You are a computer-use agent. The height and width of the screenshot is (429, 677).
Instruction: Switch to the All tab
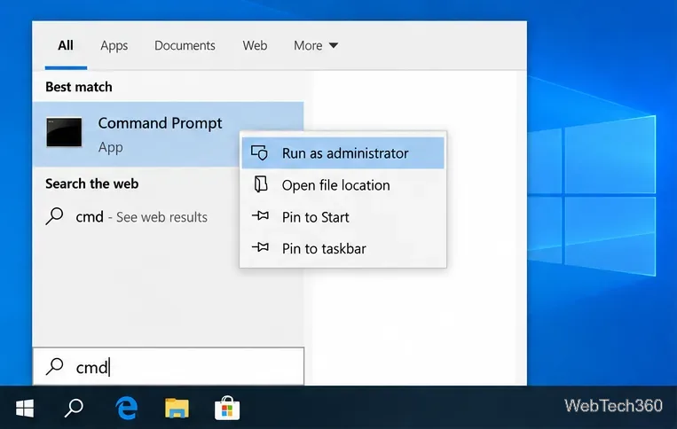point(66,45)
